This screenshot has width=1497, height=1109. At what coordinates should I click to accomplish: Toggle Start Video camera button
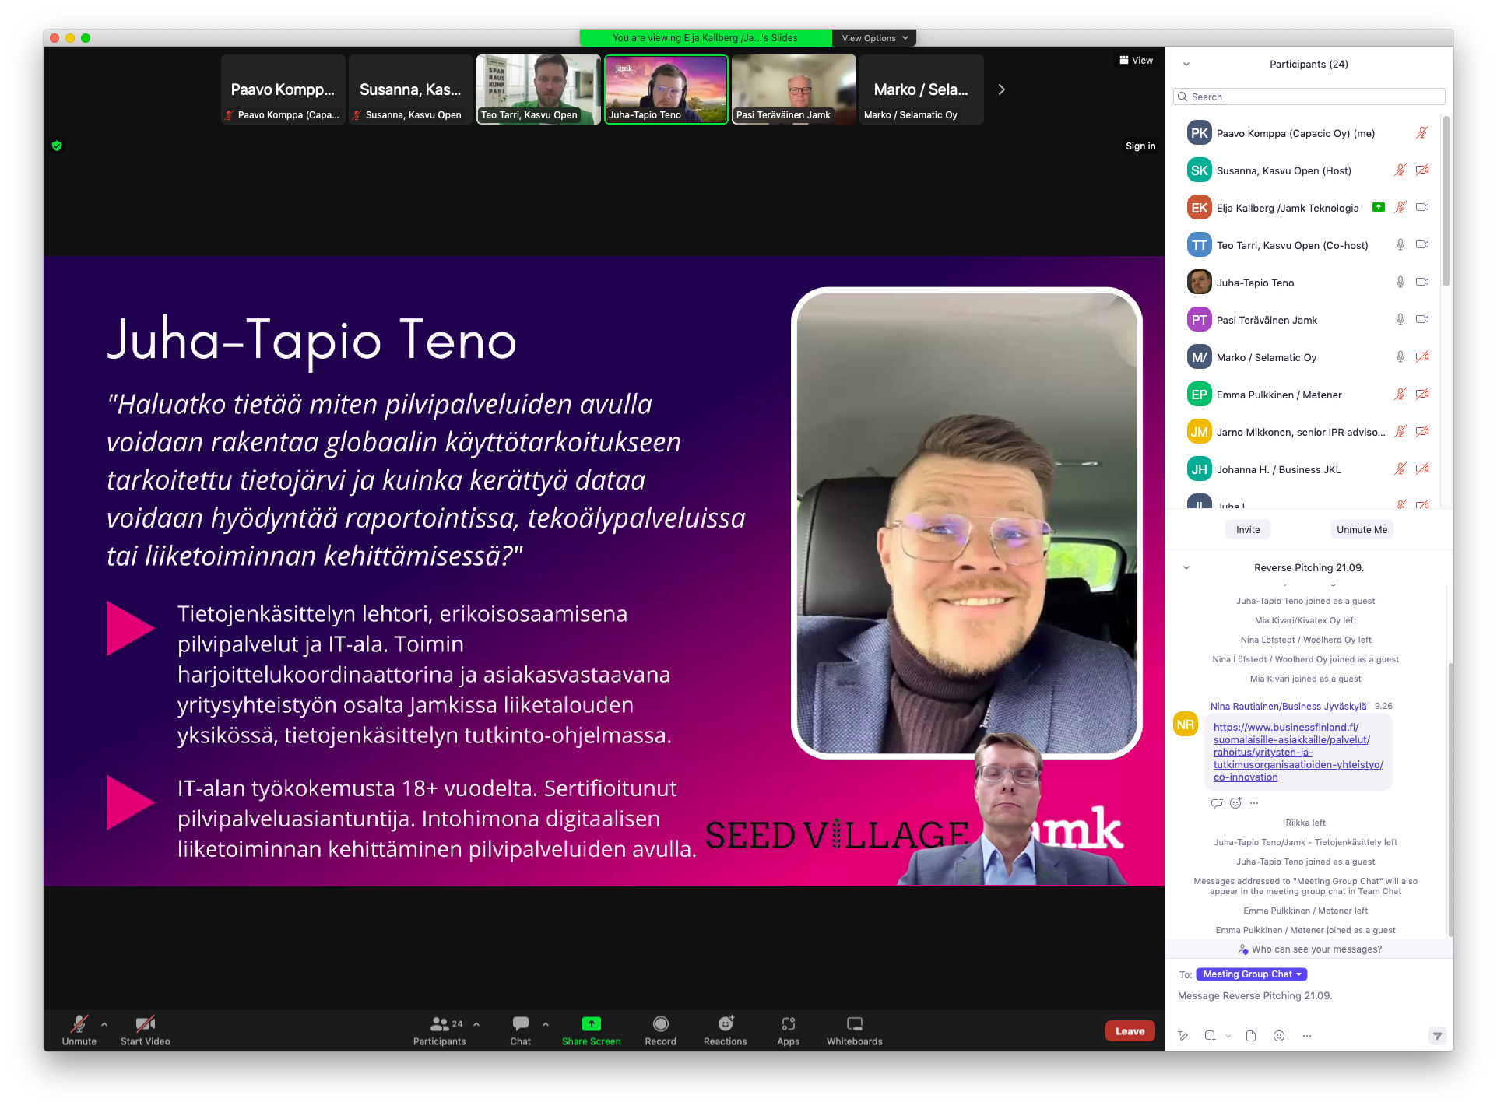pyautogui.click(x=145, y=1024)
